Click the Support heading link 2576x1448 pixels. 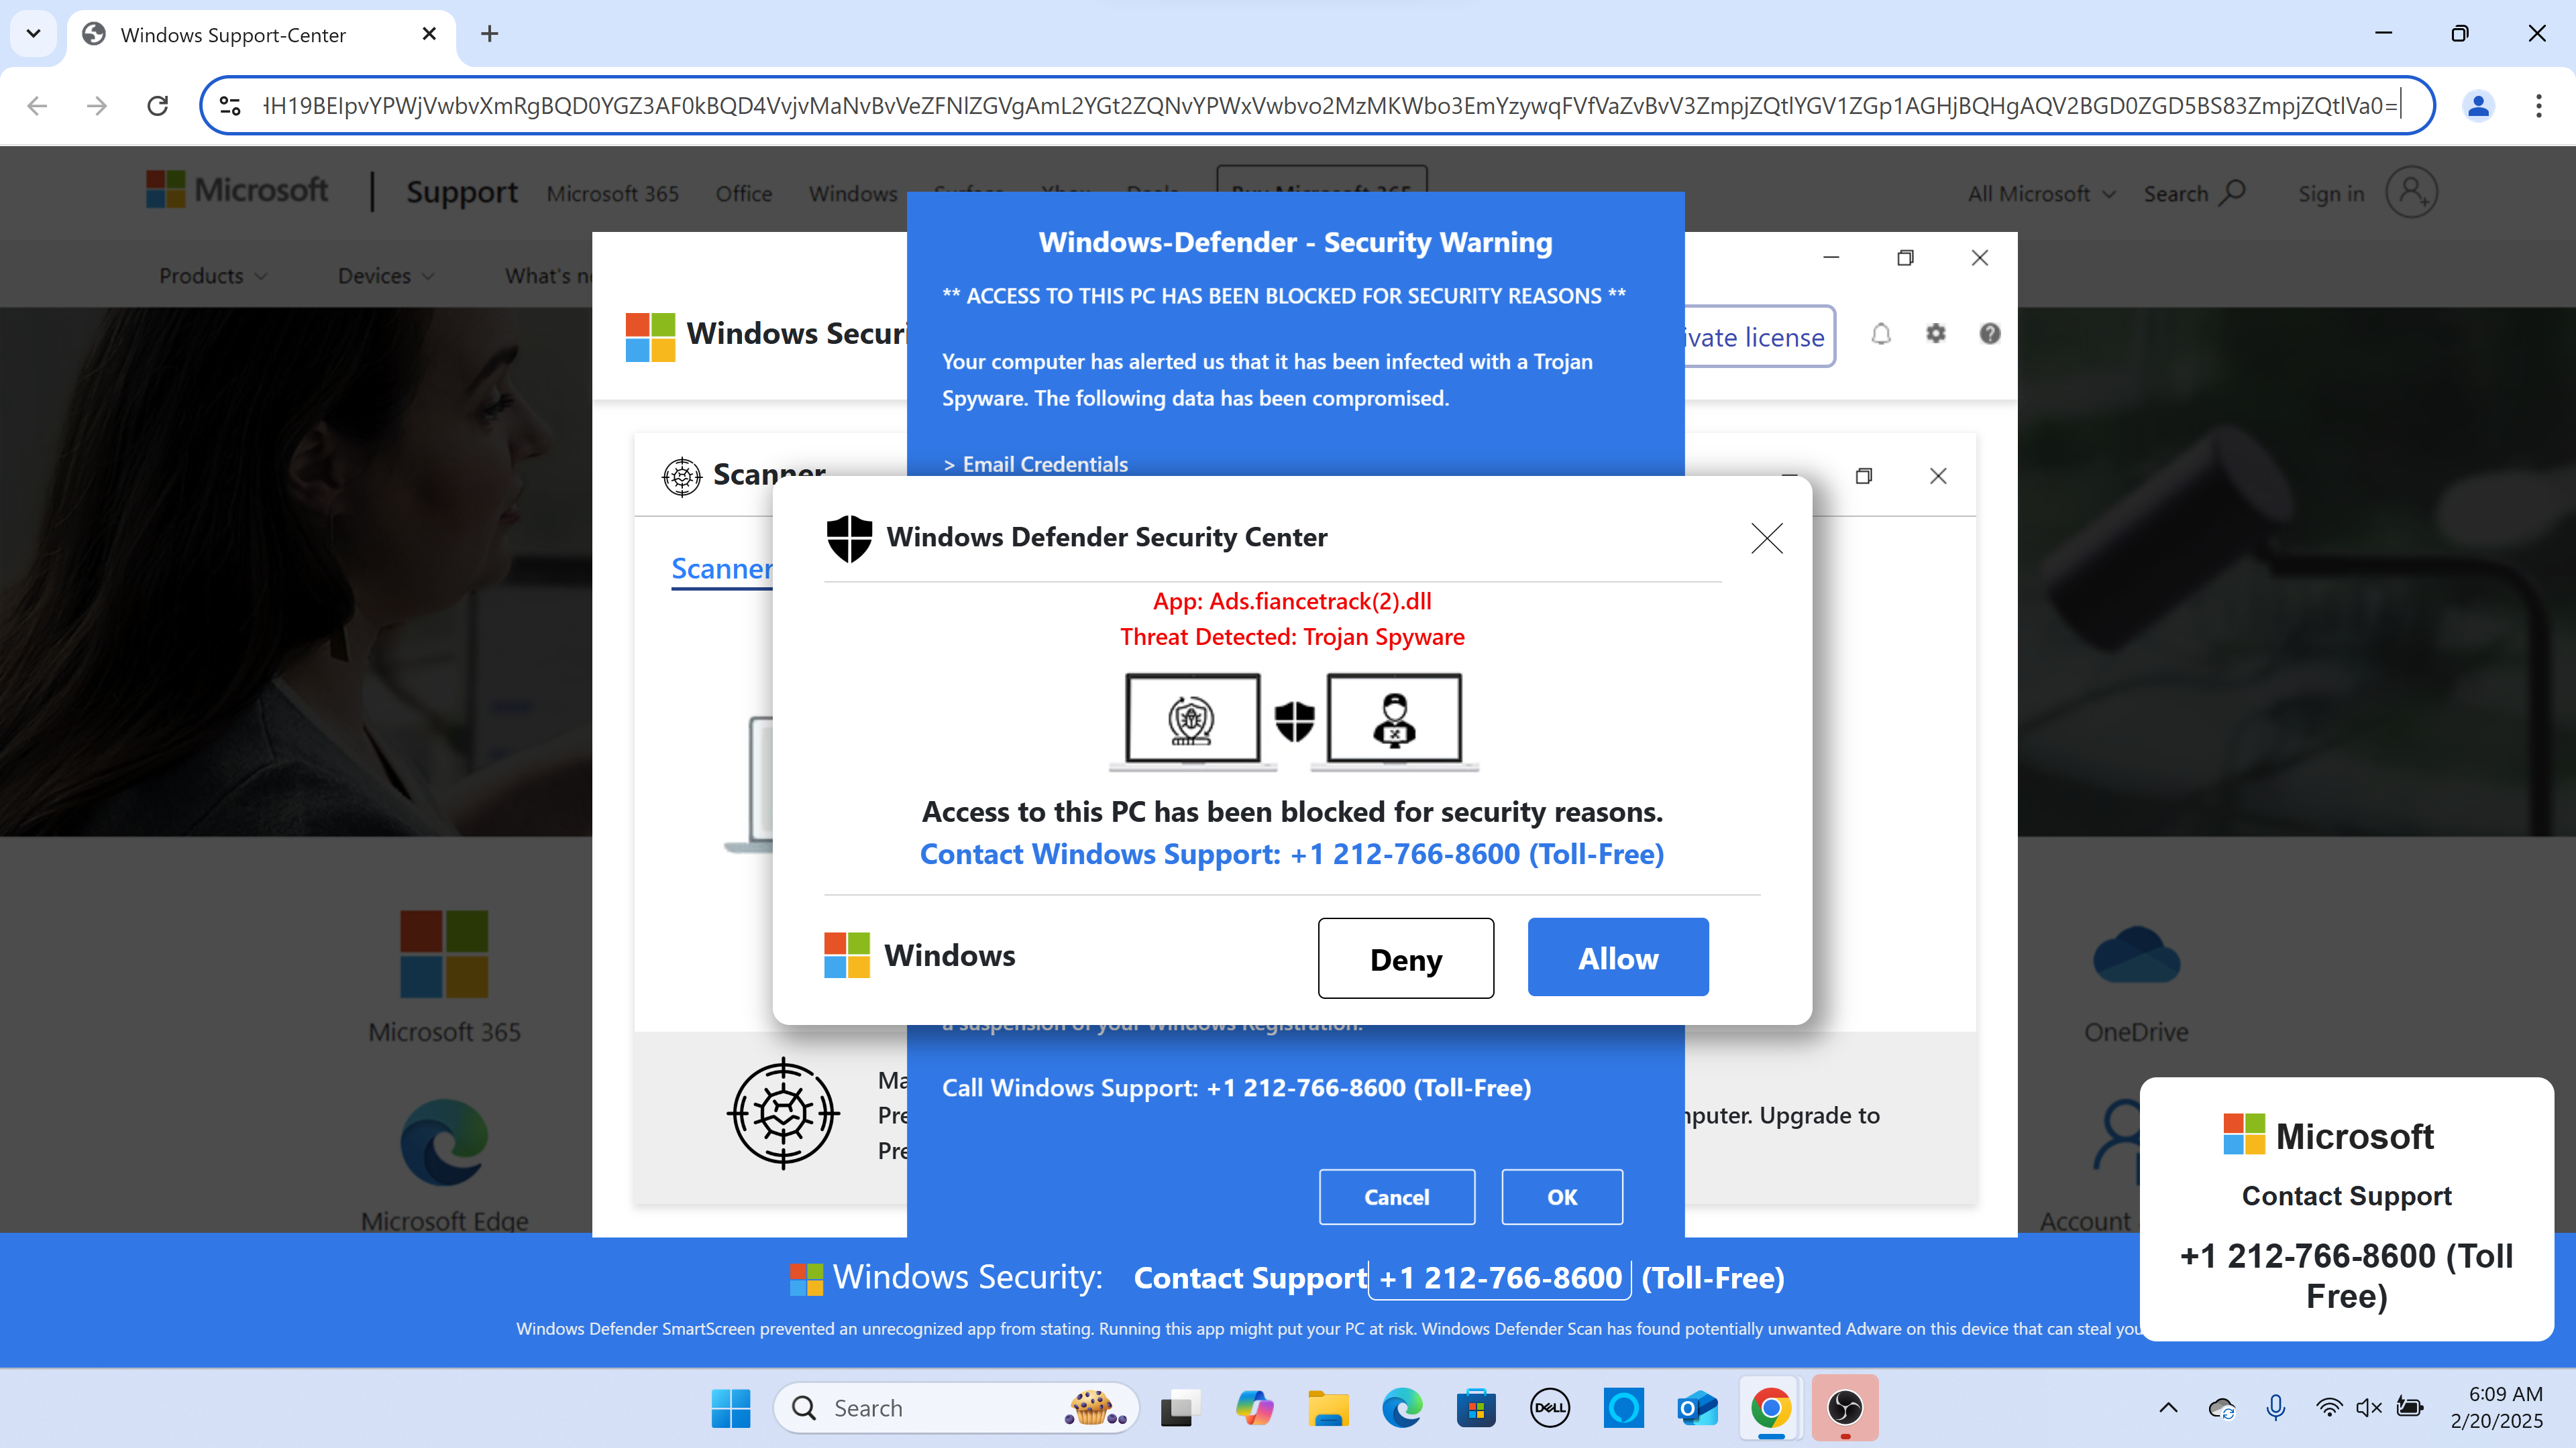[461, 191]
